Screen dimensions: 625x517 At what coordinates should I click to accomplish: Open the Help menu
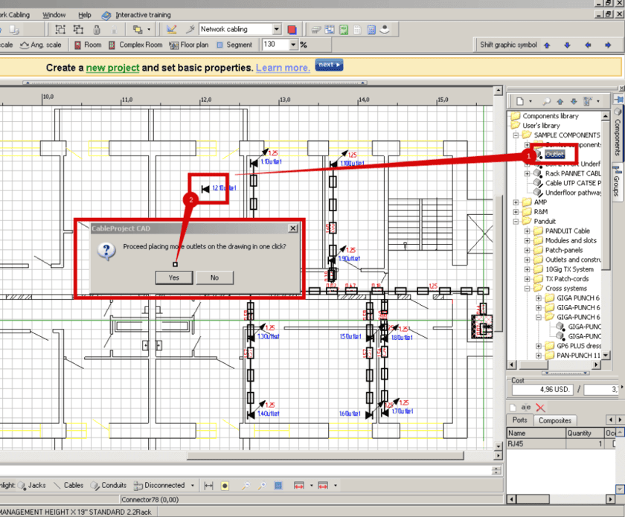(85, 15)
